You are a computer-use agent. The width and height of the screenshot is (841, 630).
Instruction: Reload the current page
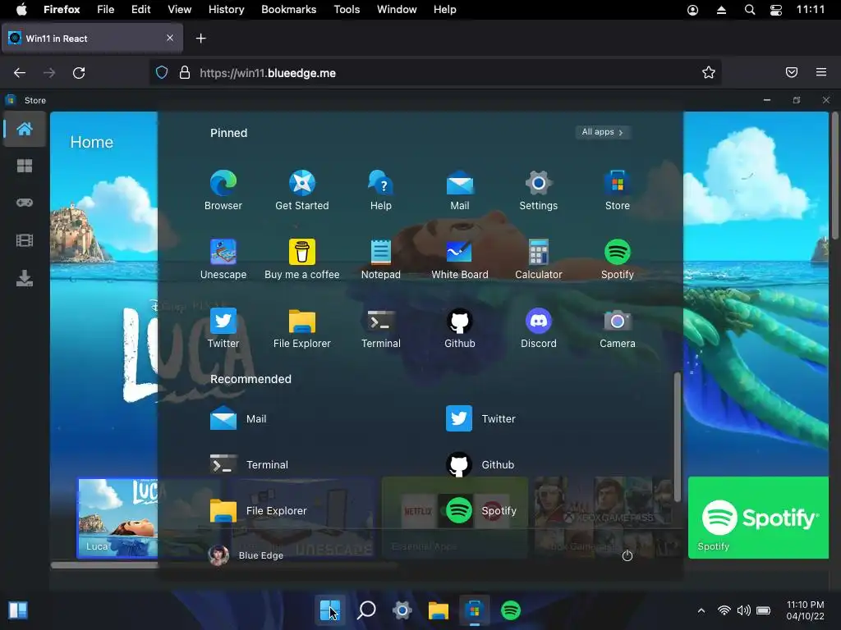(x=79, y=73)
